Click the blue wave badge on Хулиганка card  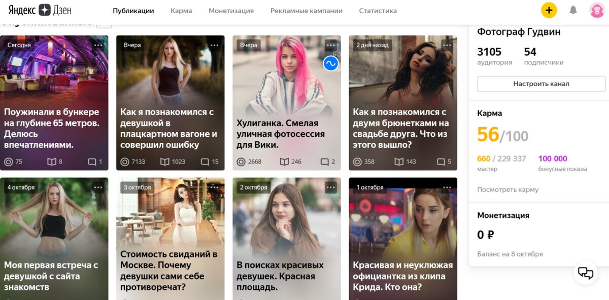coord(331,63)
